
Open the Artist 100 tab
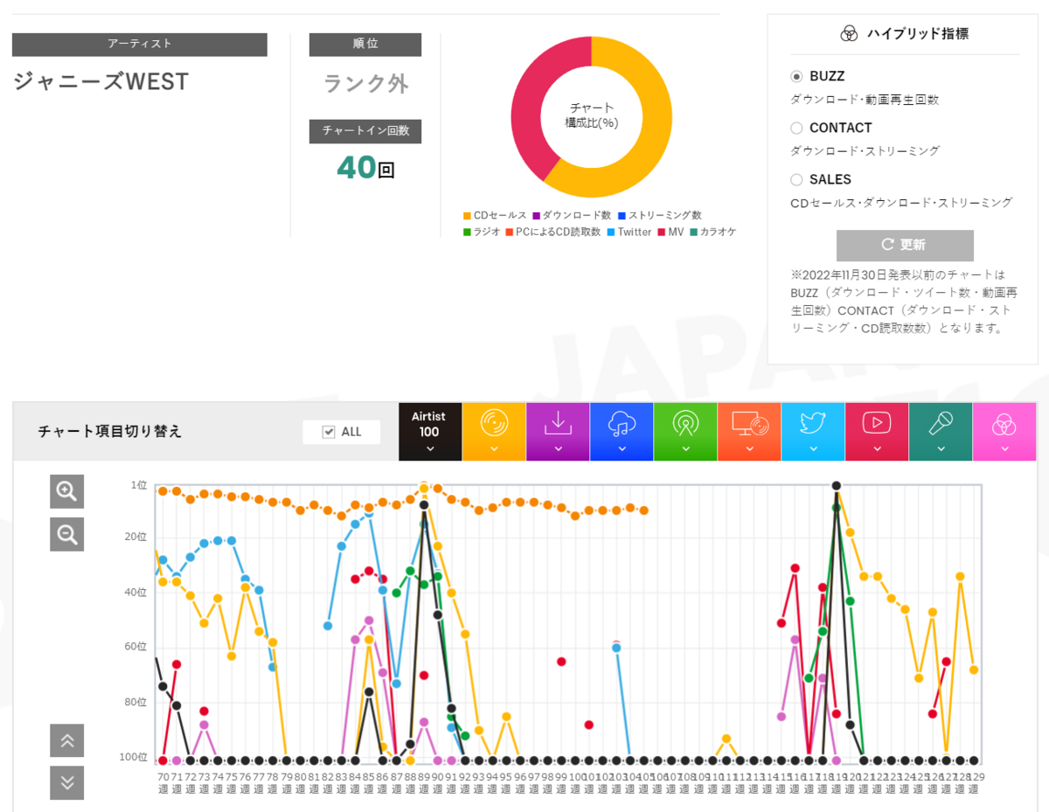click(x=429, y=431)
